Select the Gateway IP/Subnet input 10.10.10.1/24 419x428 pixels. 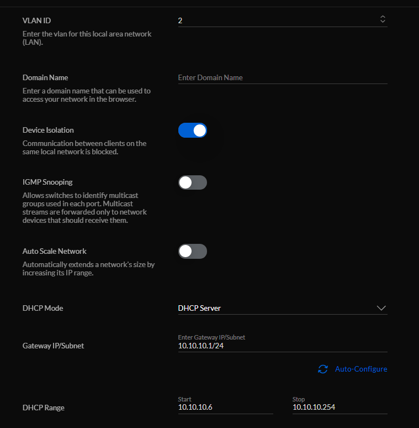tap(282, 346)
